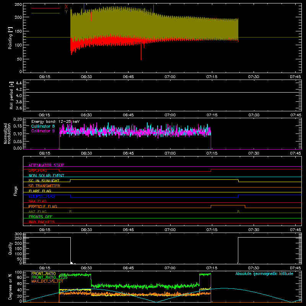This screenshot has height=306, width=306.
Task: Click the 0.20 tick label on modulation axis
Action: point(18,119)
